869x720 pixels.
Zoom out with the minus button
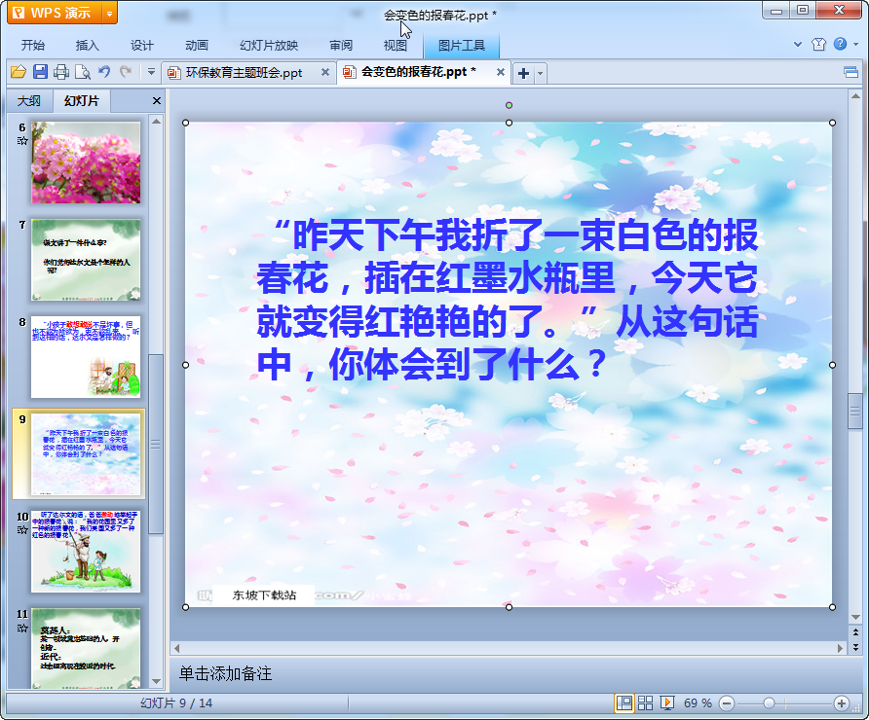pyautogui.click(x=727, y=703)
